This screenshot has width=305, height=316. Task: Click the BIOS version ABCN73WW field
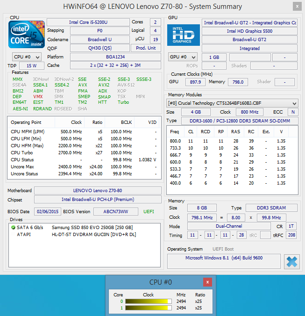coord(116,212)
